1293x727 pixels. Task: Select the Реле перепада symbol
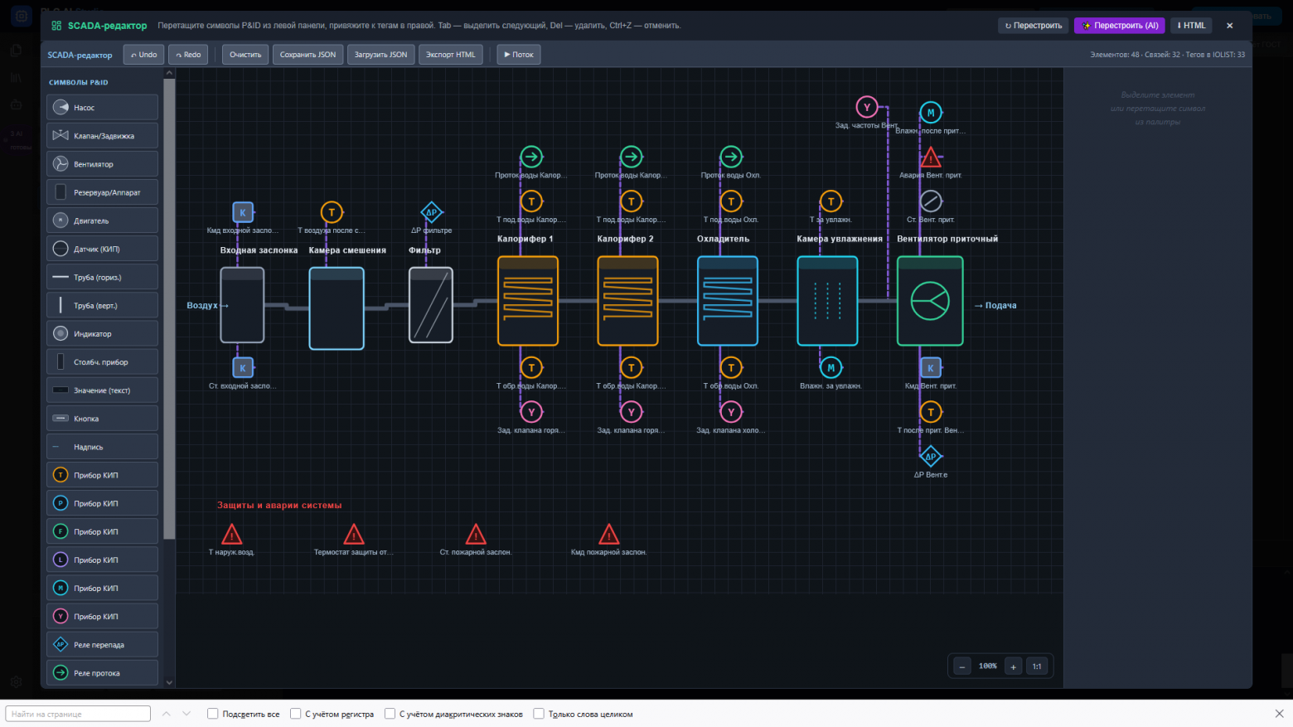click(x=102, y=644)
